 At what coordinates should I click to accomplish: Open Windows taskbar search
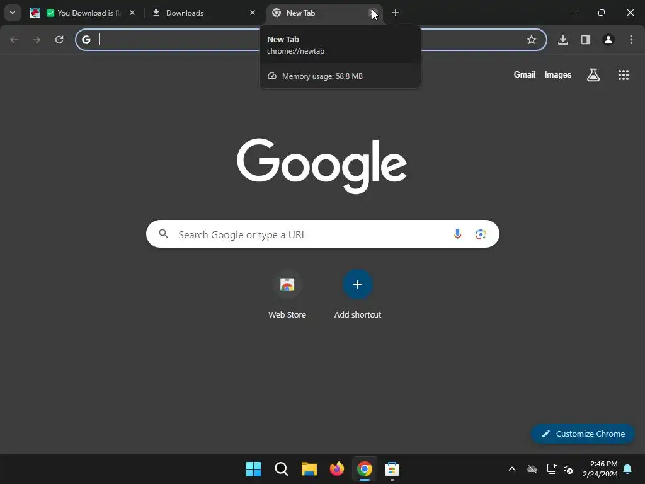[282, 469]
